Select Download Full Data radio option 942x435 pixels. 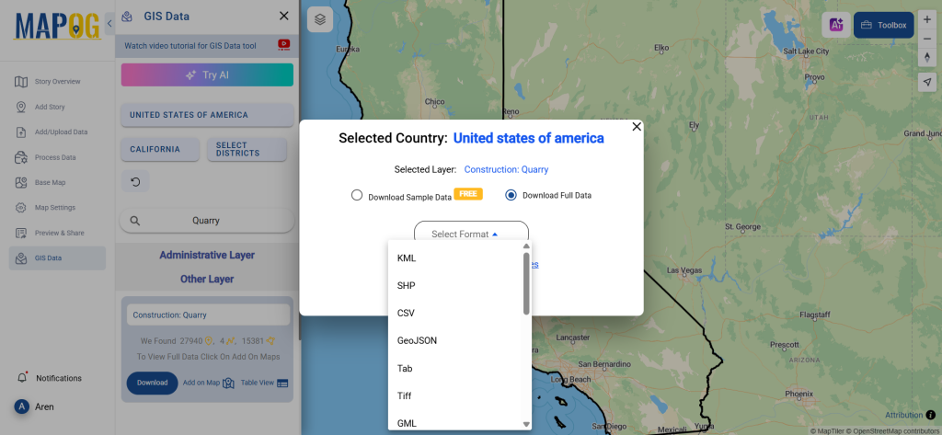(x=511, y=195)
